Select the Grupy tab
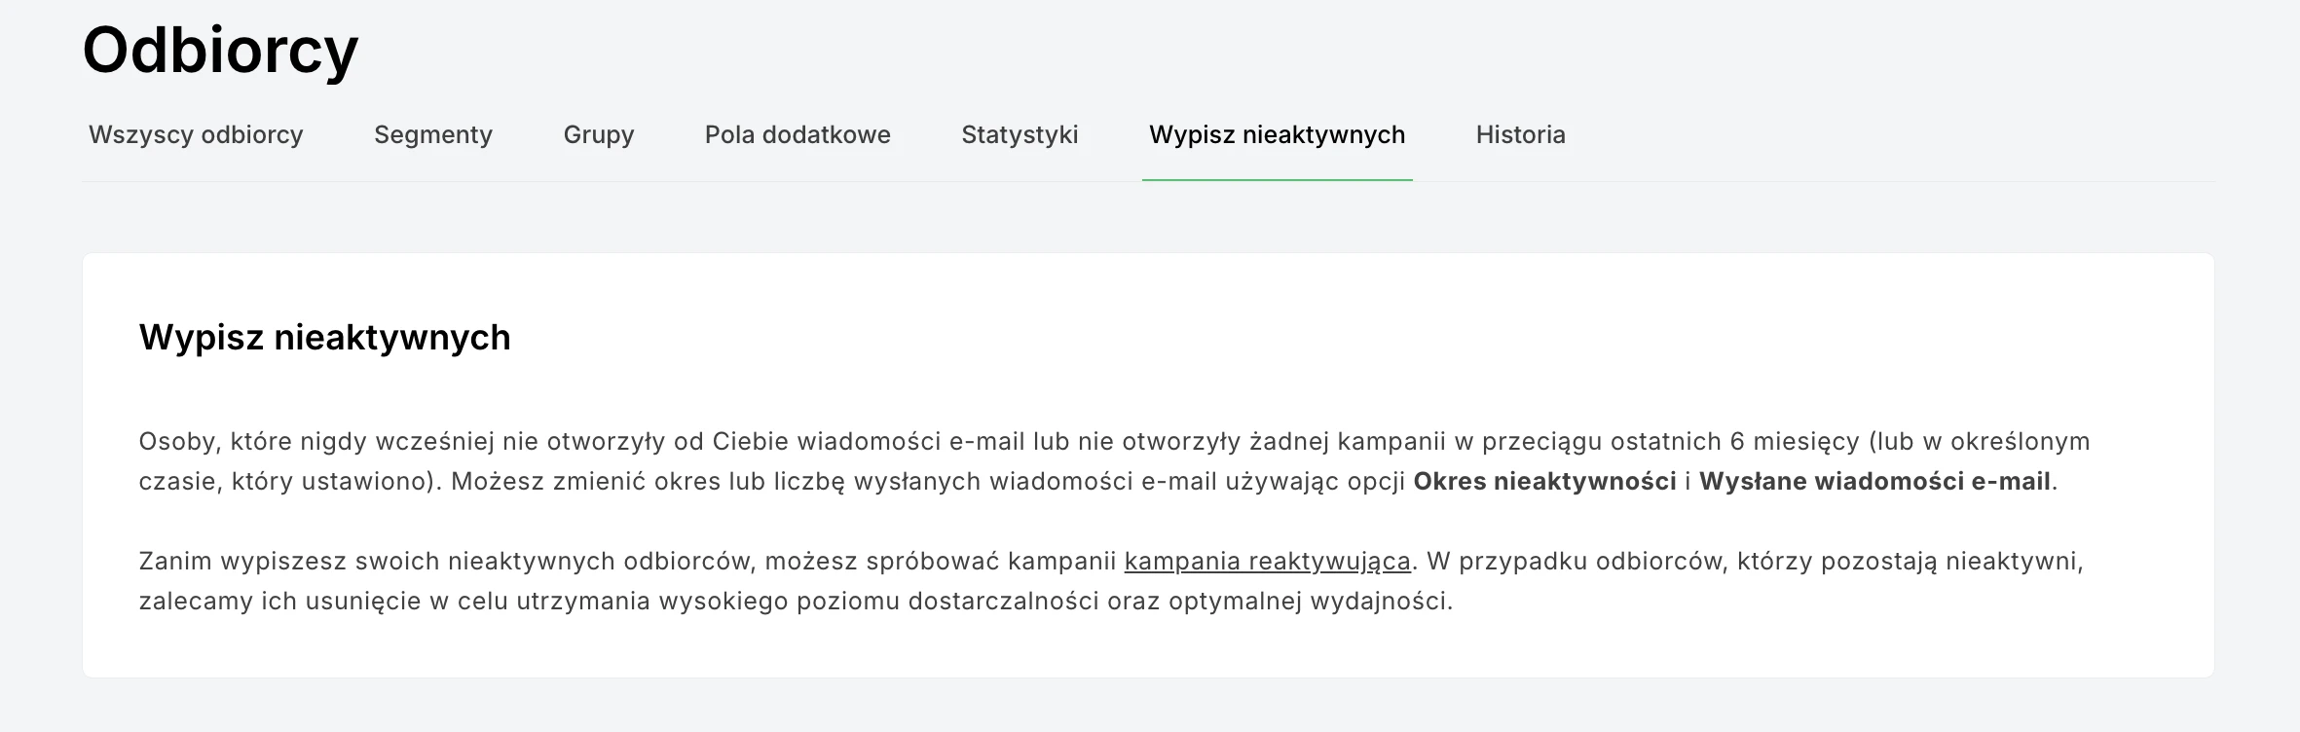The height and width of the screenshot is (732, 2300). point(599,134)
